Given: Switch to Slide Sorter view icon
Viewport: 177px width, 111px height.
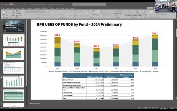Looking at the screenshot, I should 149,108.
